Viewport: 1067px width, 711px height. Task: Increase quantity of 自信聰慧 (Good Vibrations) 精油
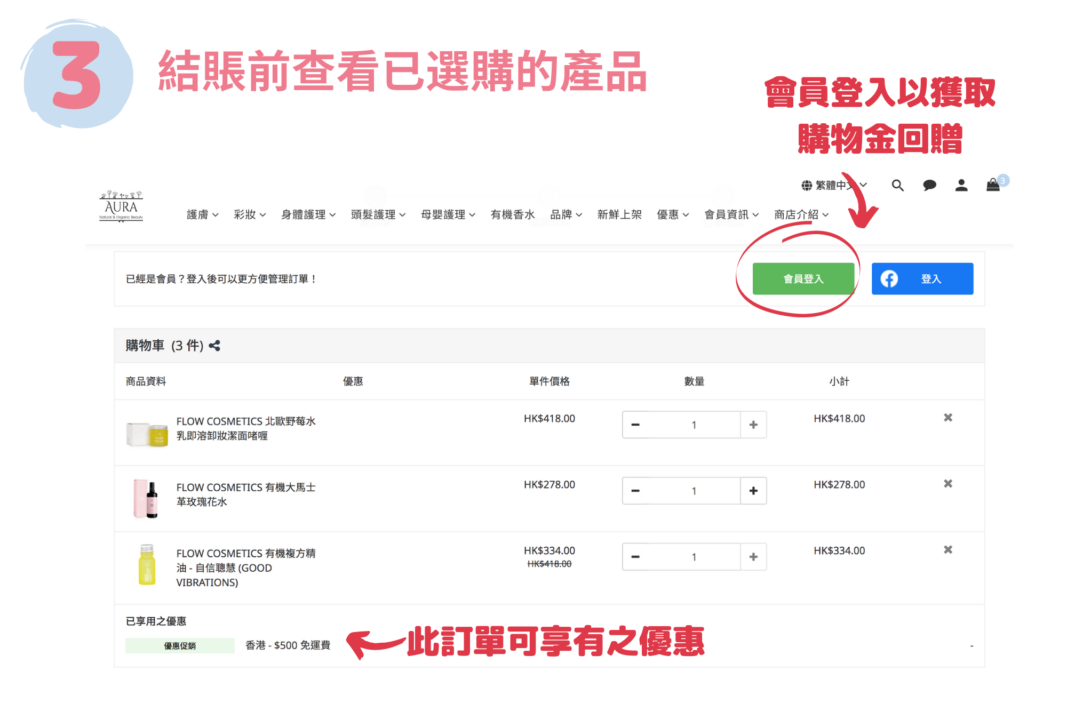coord(753,557)
